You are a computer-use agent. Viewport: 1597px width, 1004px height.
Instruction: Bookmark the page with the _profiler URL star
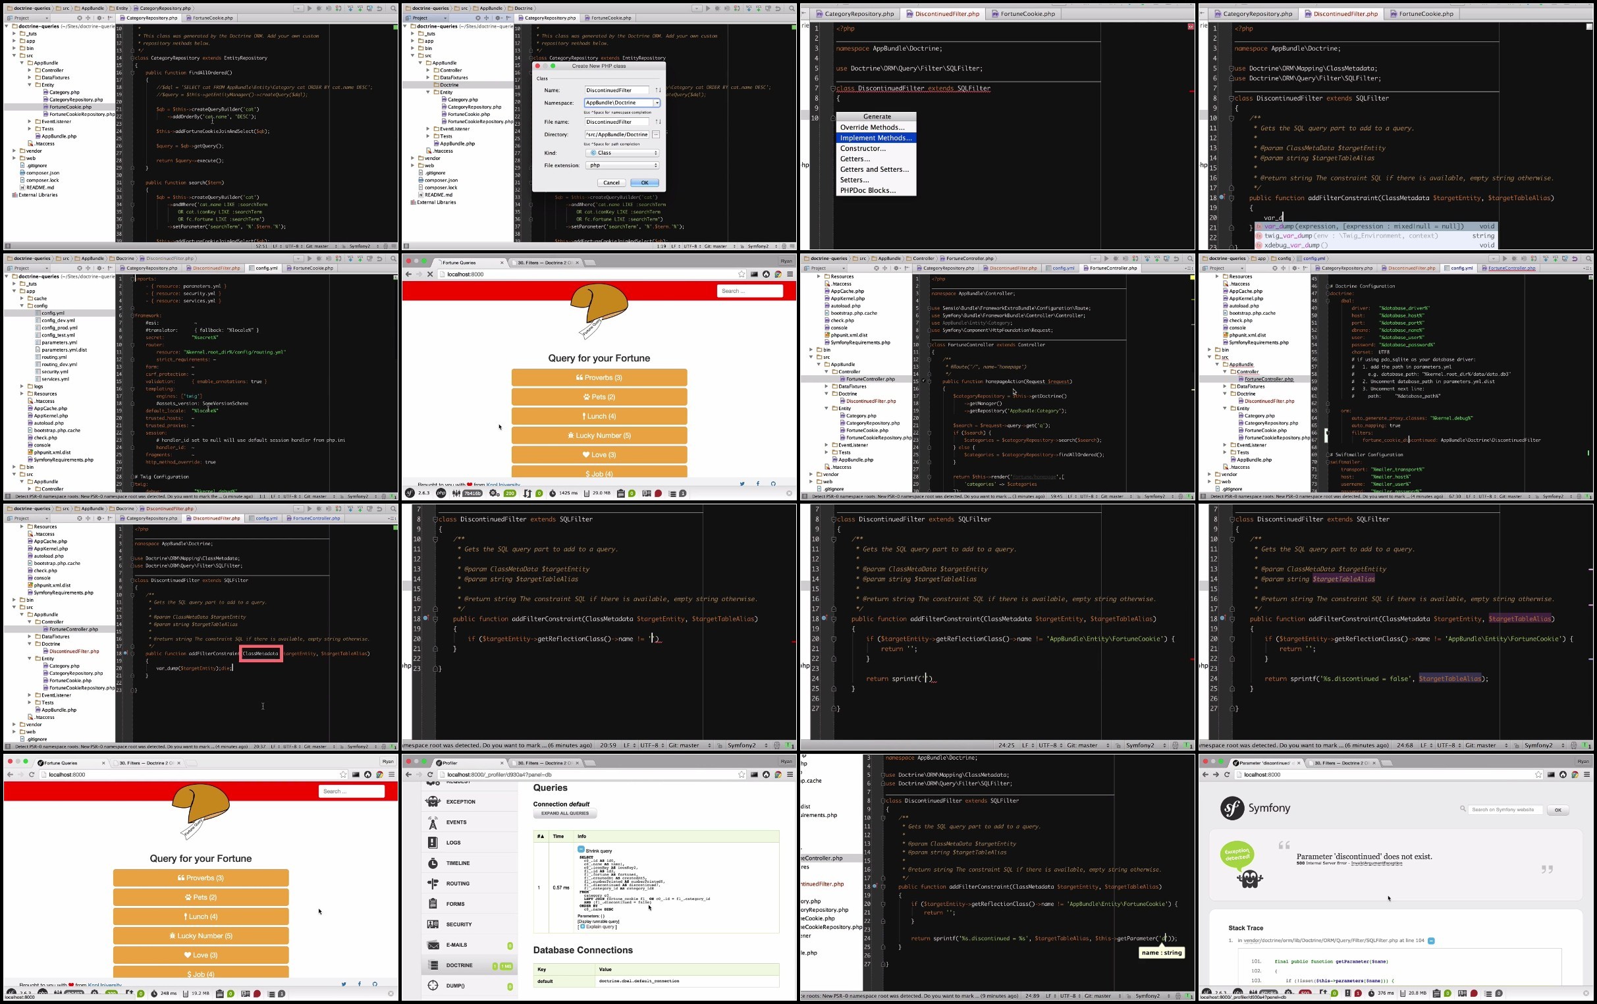pyautogui.click(x=742, y=774)
